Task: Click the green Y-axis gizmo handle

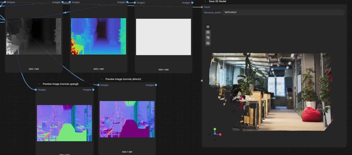Action: coord(215,129)
